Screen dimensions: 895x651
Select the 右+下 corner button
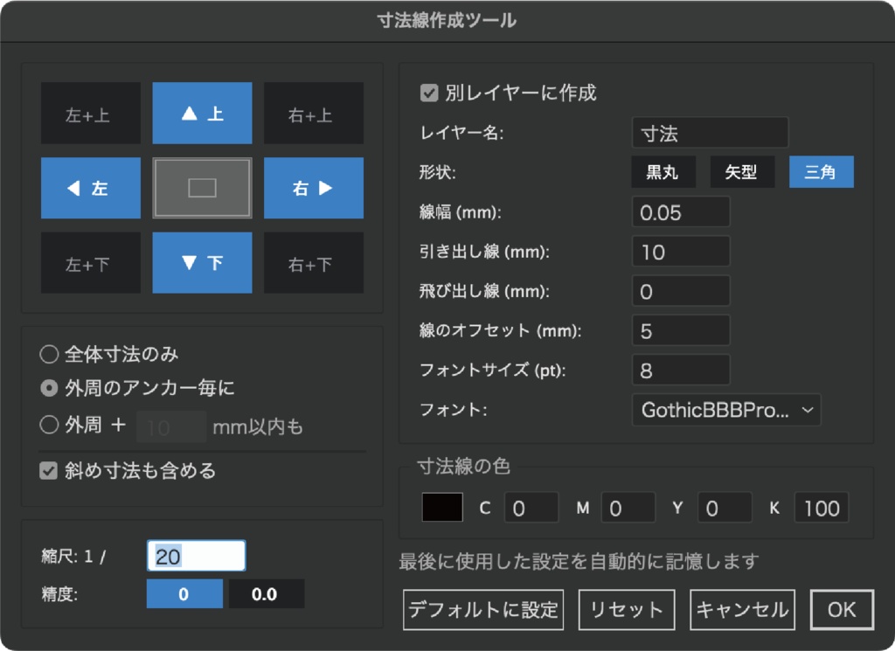(314, 262)
